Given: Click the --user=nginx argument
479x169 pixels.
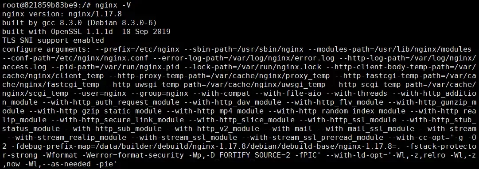Looking at the screenshot, I should pos(100,93).
